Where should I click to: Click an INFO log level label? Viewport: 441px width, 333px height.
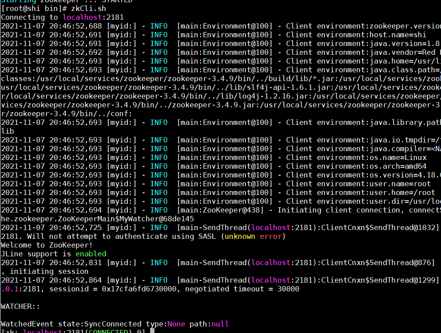pos(159,25)
